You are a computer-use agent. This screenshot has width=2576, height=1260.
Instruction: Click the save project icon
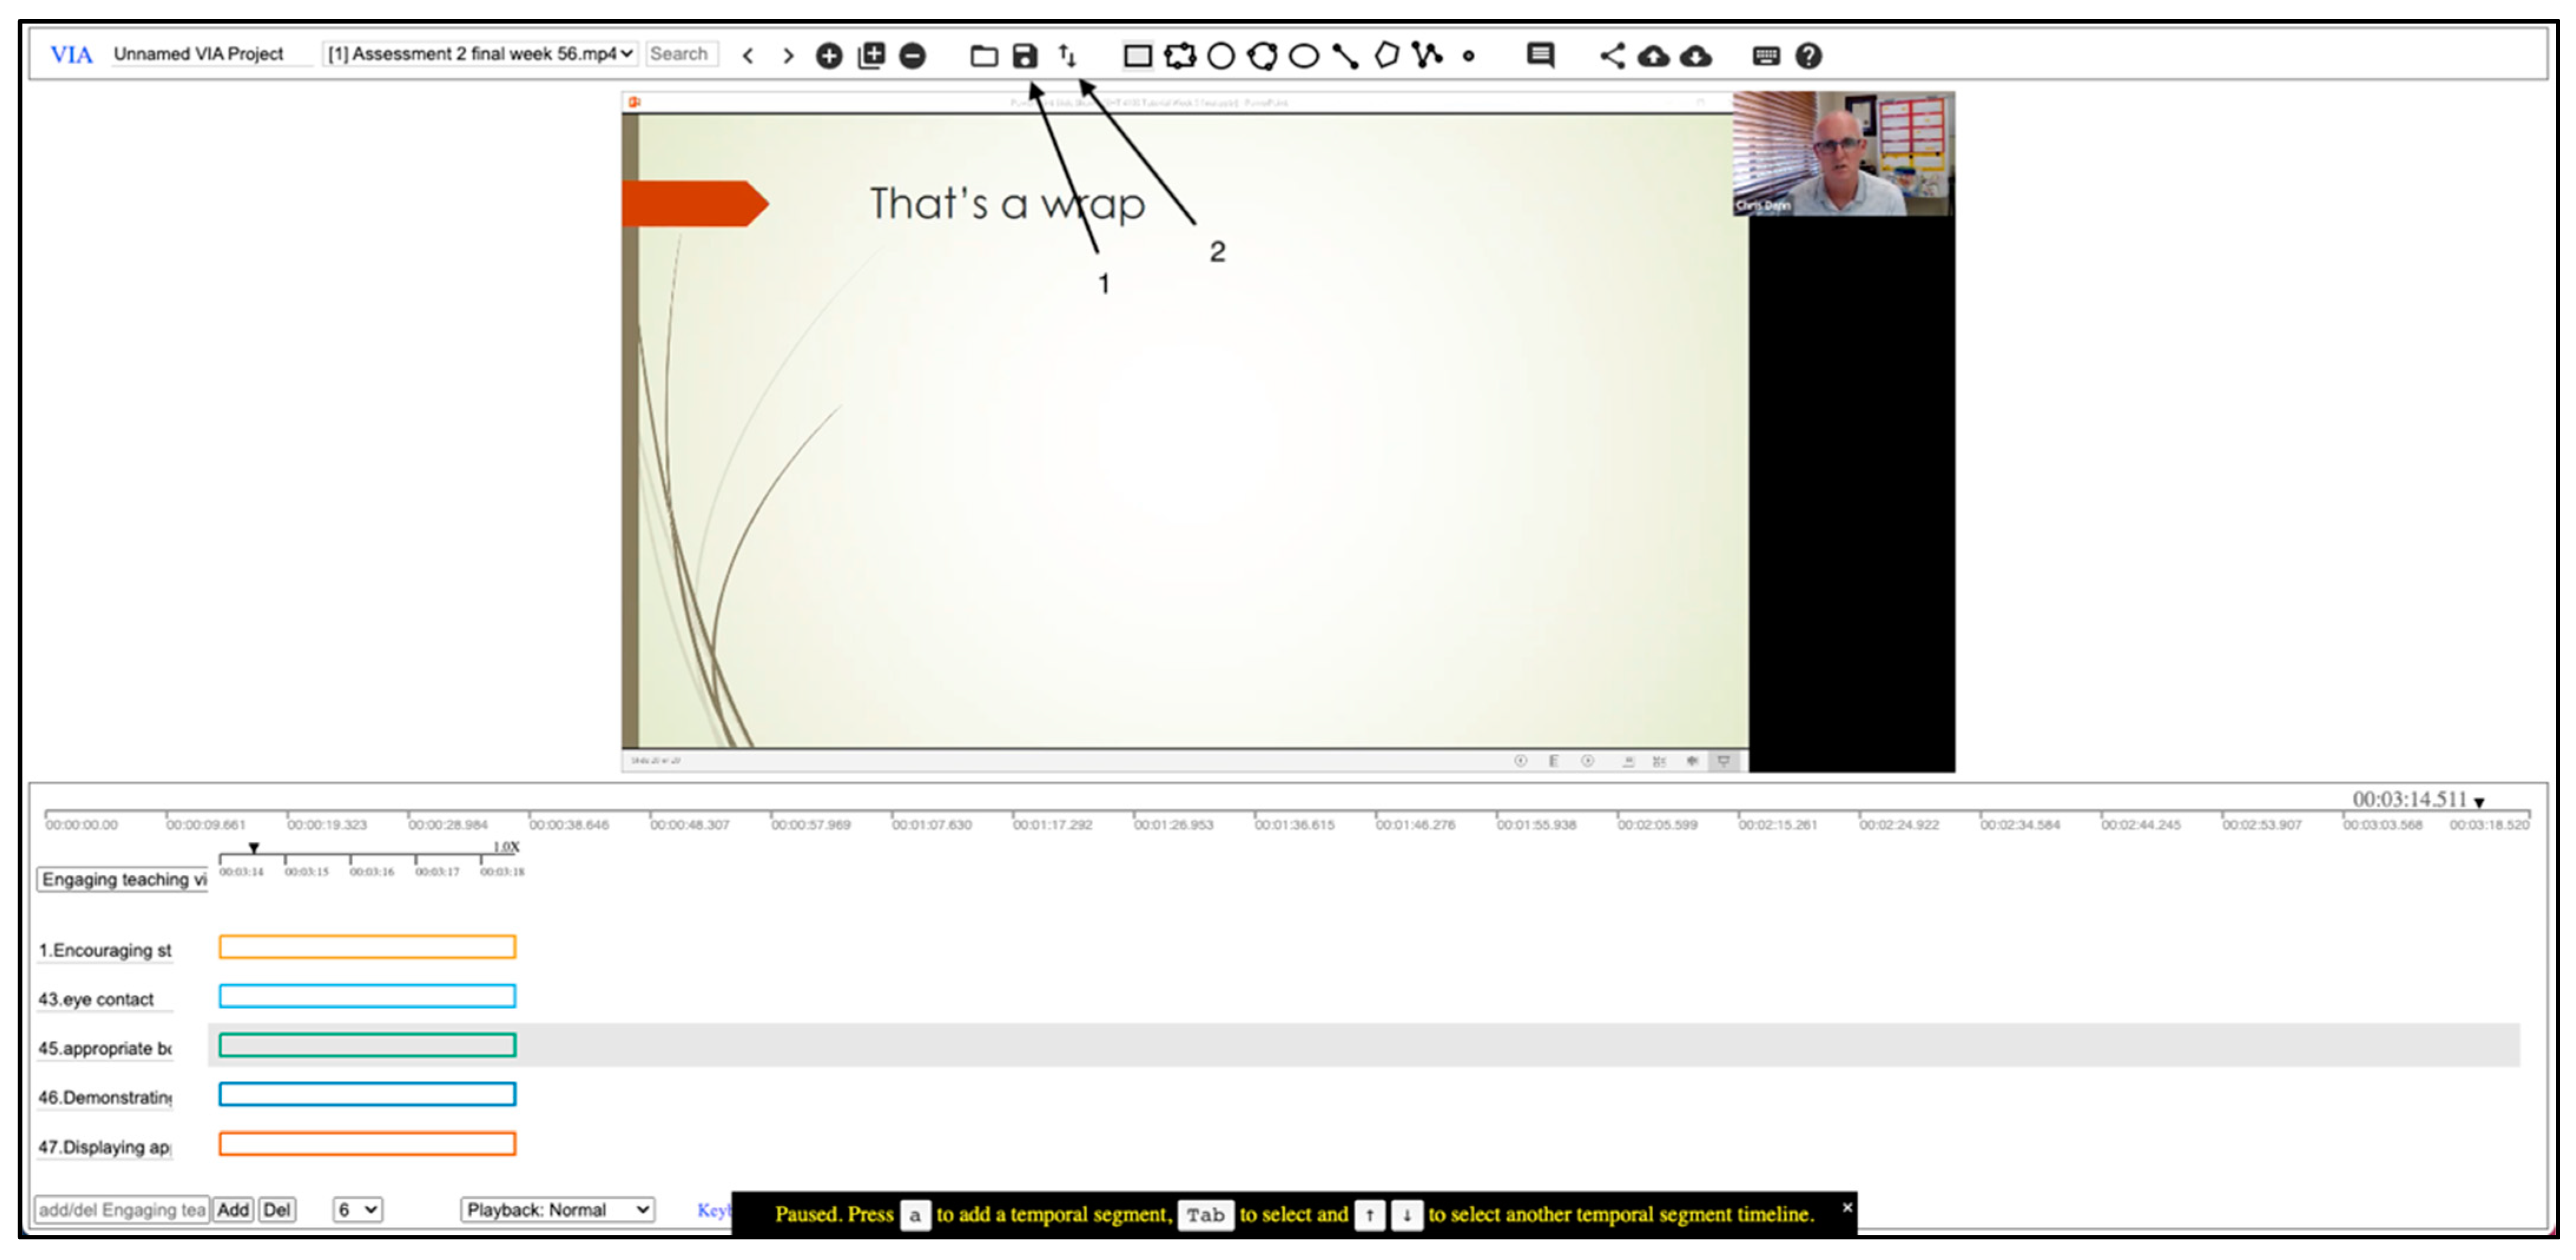pyautogui.click(x=1025, y=56)
